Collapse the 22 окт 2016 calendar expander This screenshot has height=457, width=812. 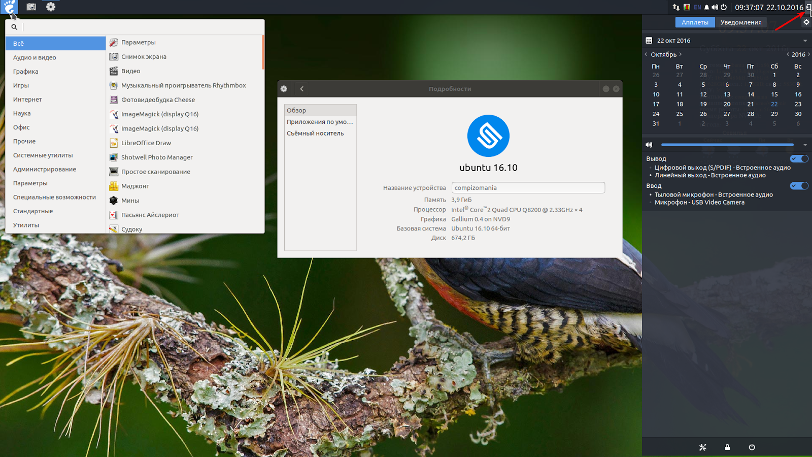(x=804, y=40)
